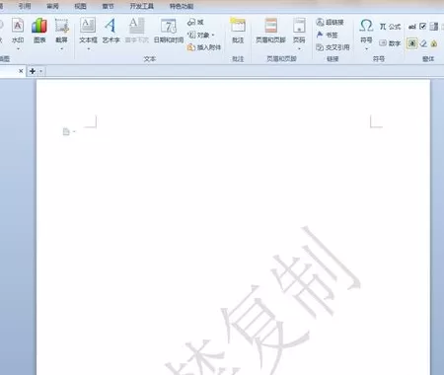Screen dimensions: 444x375
Task: Open the 水印 dropdown arrow
Action: tap(18, 48)
